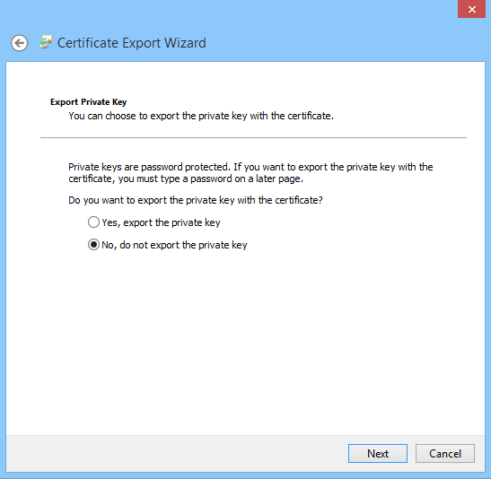Proceed by clicking the Next button
The height and width of the screenshot is (479, 491).
tap(378, 453)
